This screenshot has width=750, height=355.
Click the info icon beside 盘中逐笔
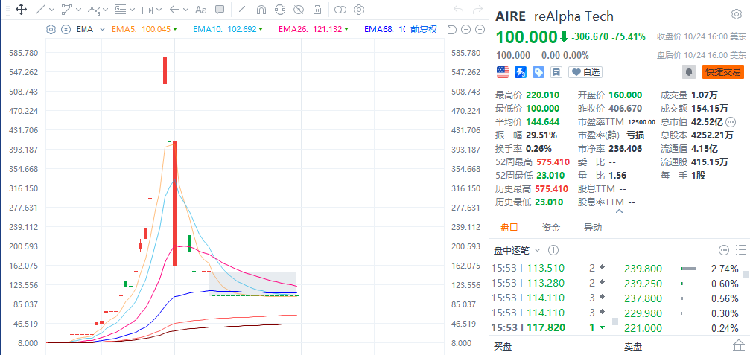553,250
